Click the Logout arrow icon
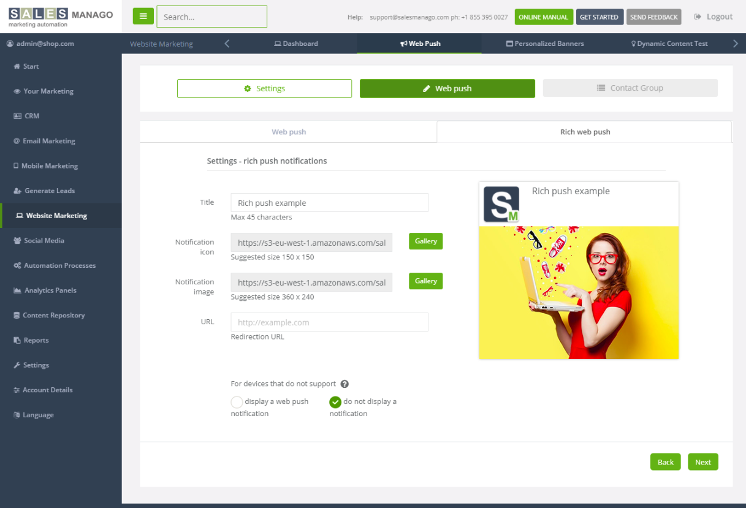Image resolution: width=746 pixels, height=508 pixels. click(698, 17)
